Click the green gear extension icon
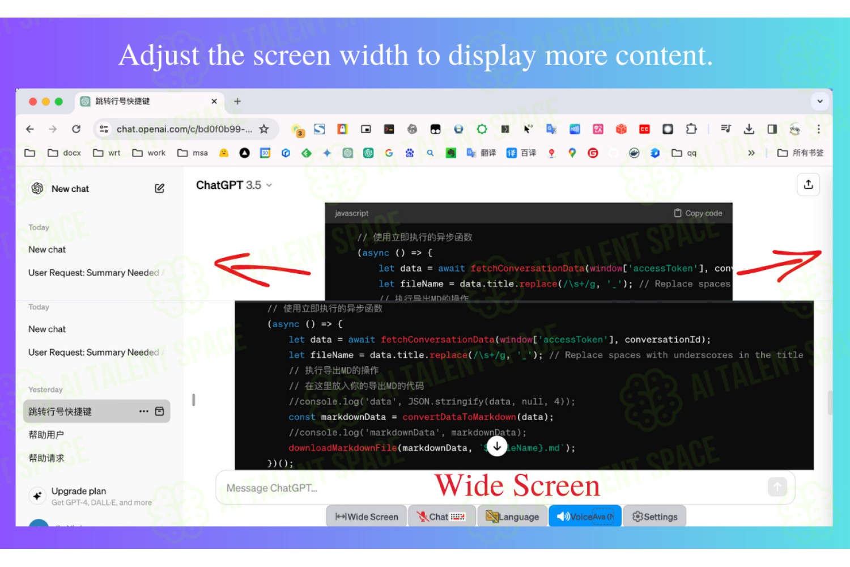 pos(482,129)
